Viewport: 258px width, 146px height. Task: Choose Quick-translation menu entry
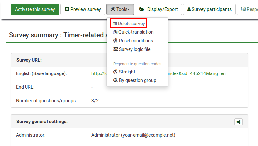click(136, 32)
